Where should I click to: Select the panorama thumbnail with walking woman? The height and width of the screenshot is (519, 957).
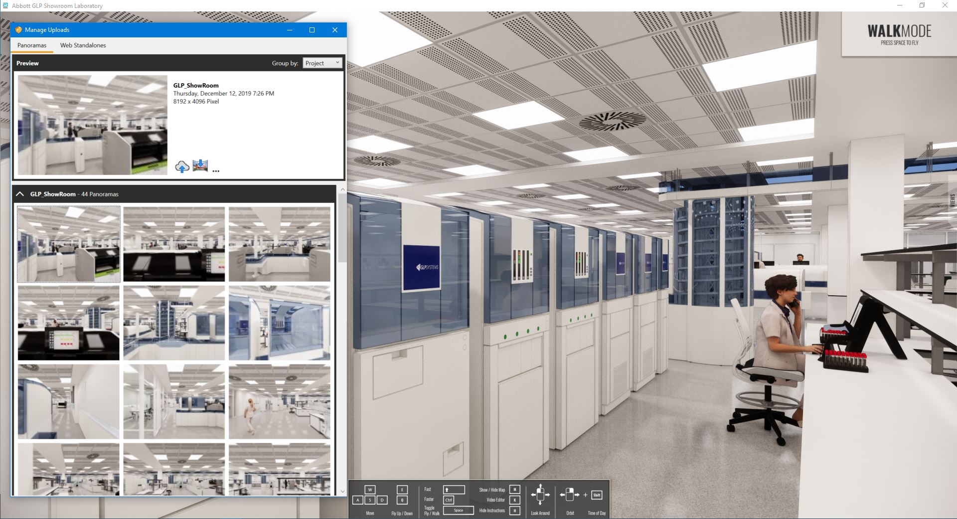click(x=279, y=402)
